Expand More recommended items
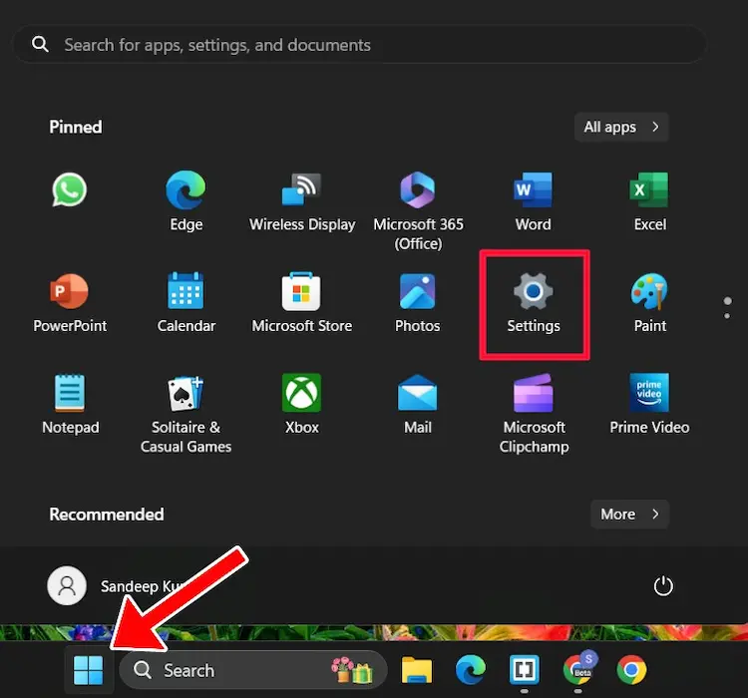The height and width of the screenshot is (698, 748). click(629, 515)
